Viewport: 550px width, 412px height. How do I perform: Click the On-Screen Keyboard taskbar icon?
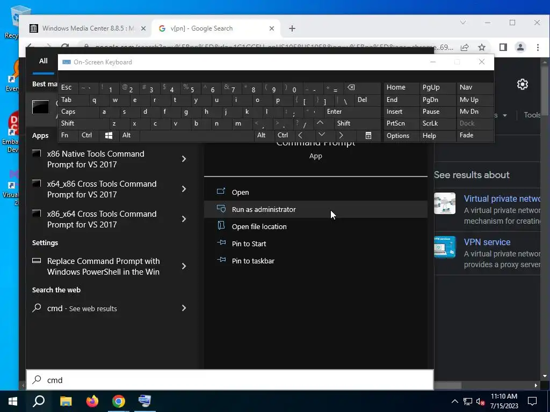[x=144, y=401]
